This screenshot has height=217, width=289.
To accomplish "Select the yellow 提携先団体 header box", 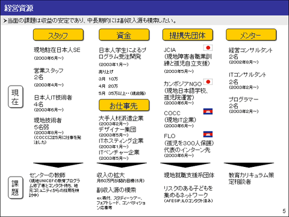I will pos(188,35).
